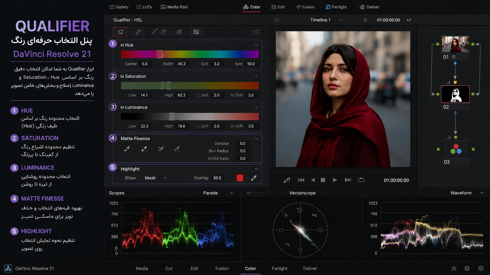The image size is (490, 275).
Task: Click the Vectorscope zoom slider
Action: tap(257, 193)
